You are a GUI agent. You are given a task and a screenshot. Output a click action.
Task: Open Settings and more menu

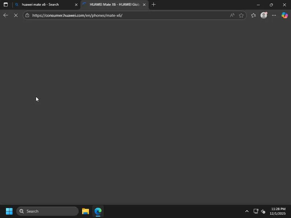(274, 15)
